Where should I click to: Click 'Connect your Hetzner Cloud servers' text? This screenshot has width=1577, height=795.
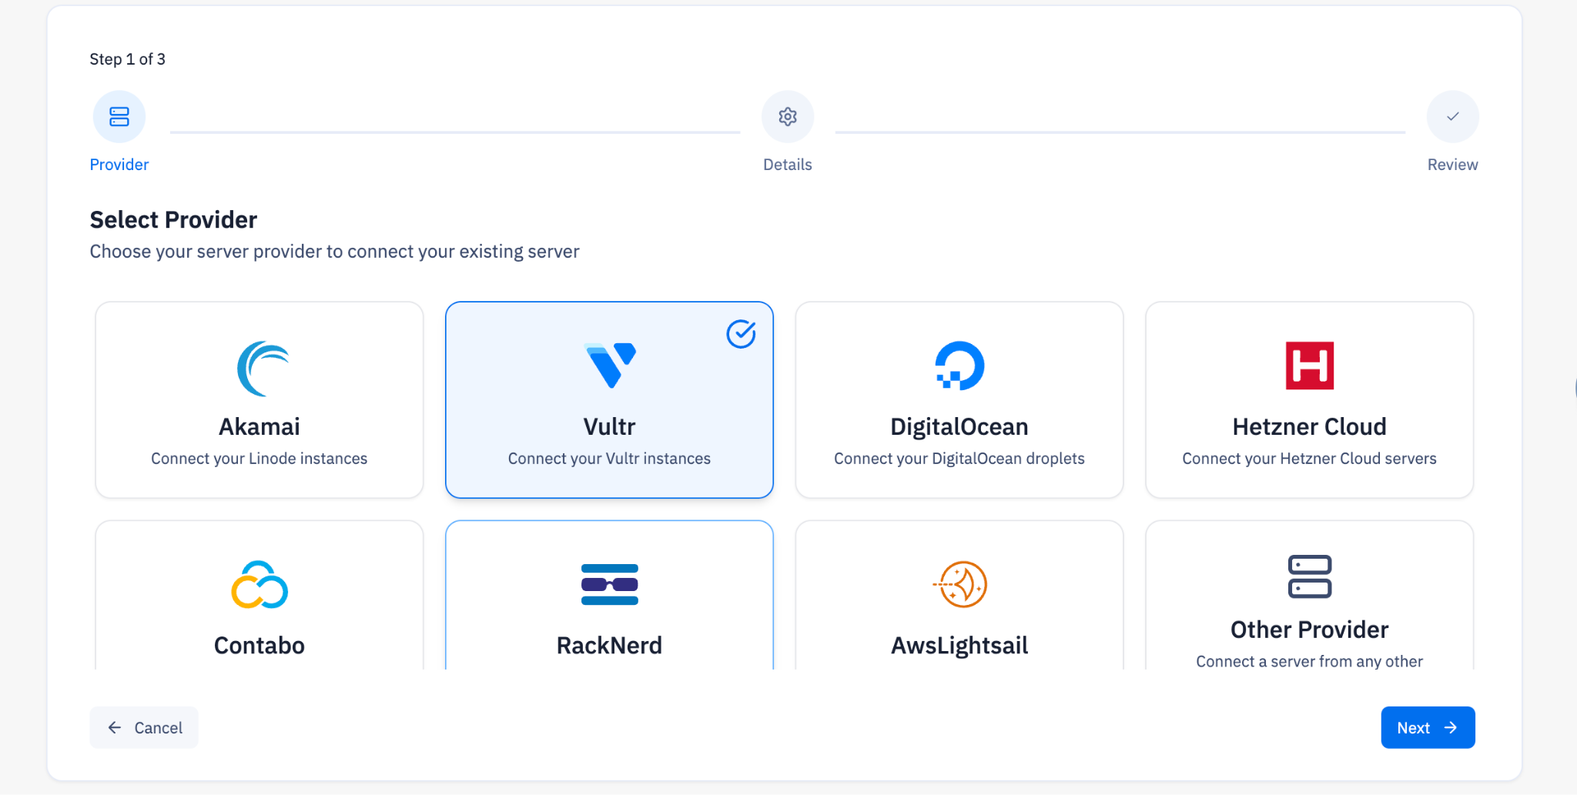point(1310,459)
